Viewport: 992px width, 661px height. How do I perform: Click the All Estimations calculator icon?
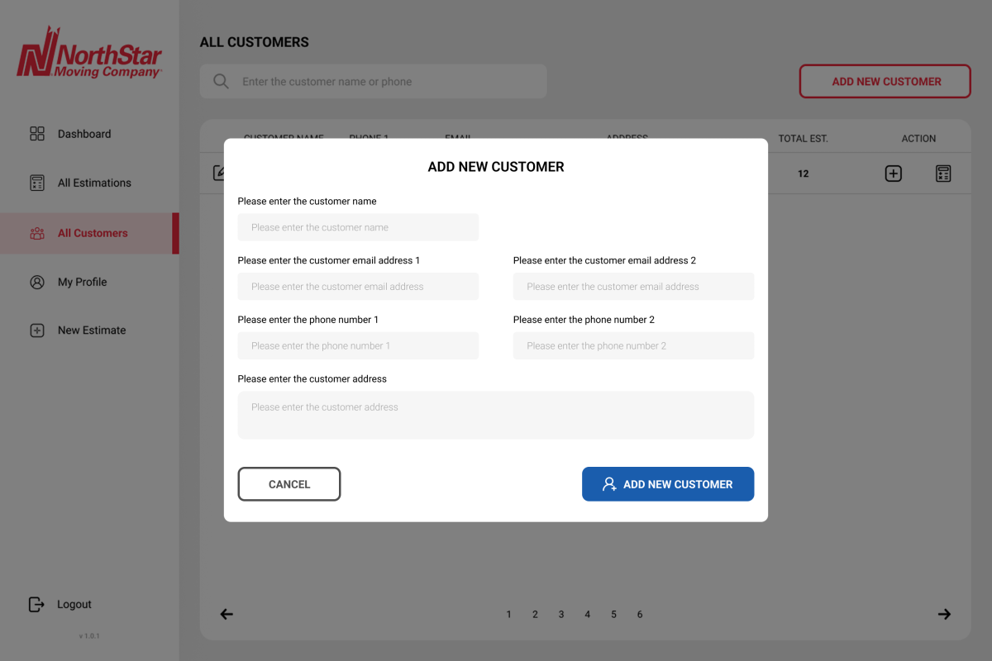(x=37, y=183)
